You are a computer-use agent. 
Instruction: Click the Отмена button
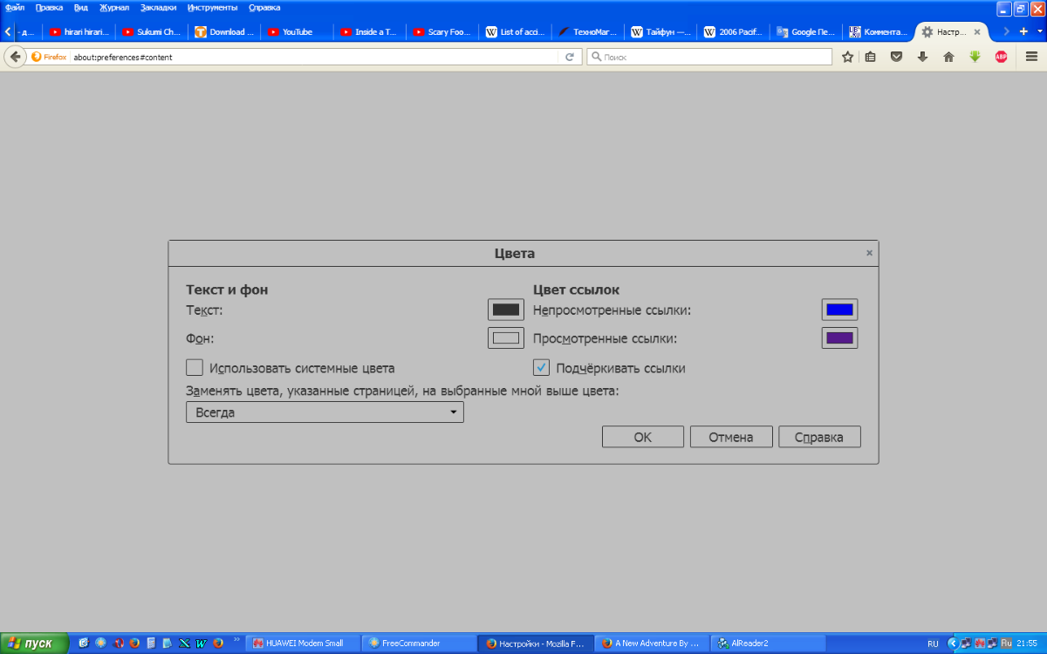tap(731, 437)
